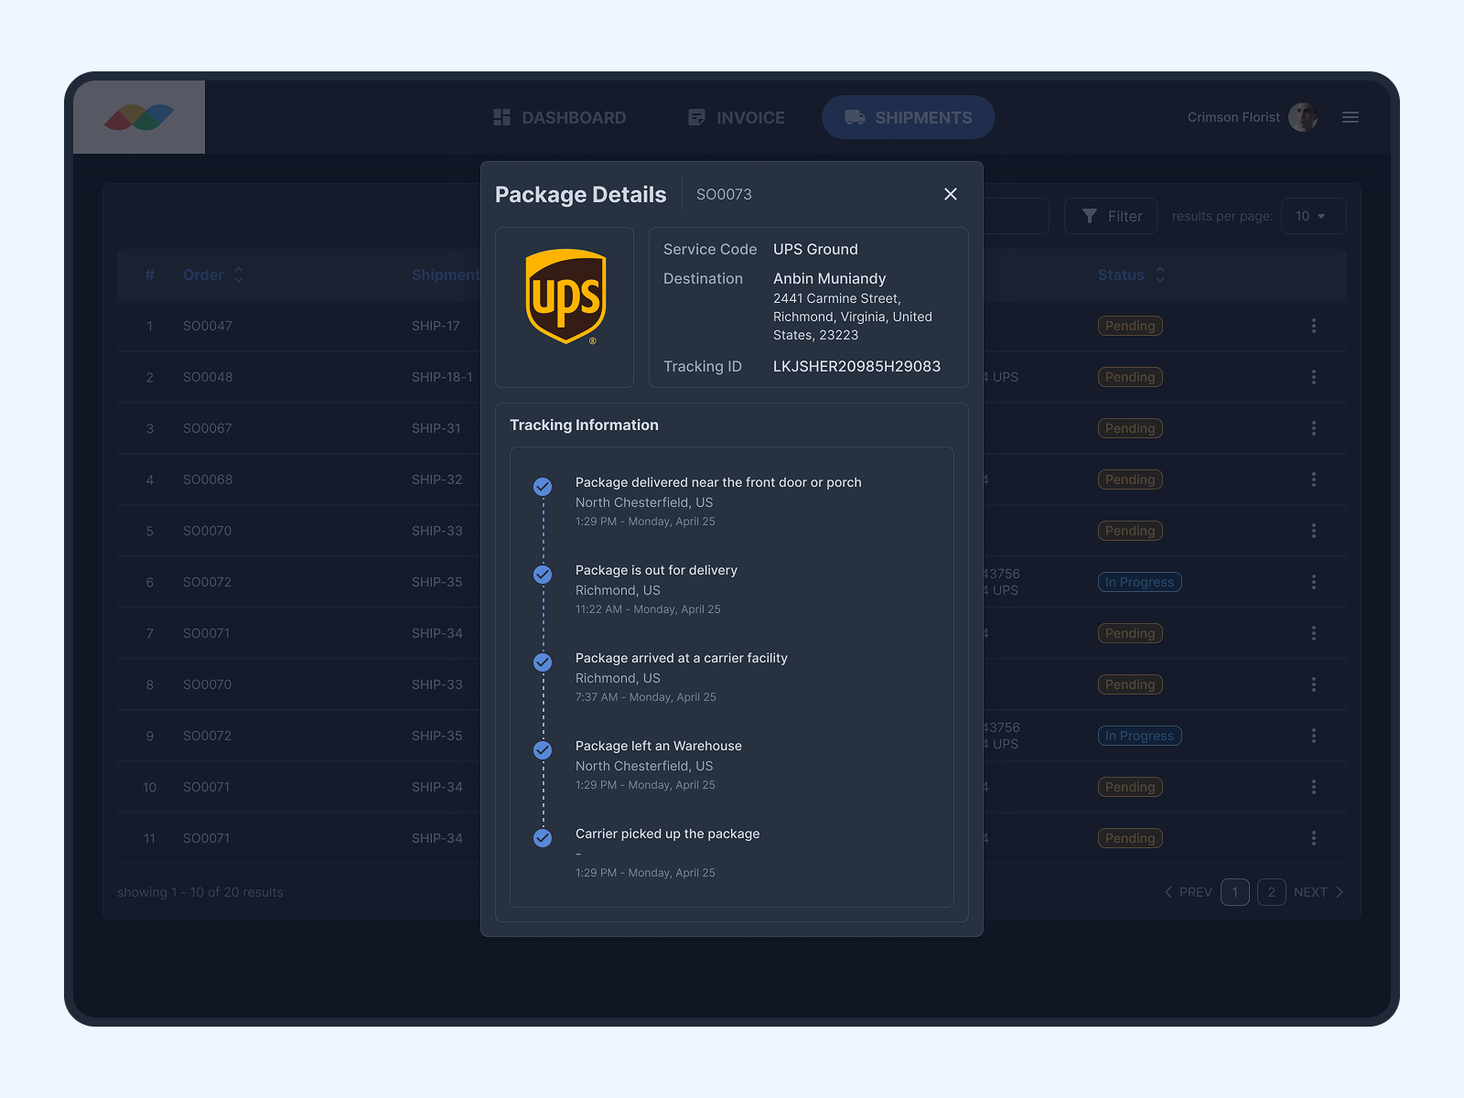
Task: Click shipment SHIP-18-1 cell
Action: click(x=442, y=377)
